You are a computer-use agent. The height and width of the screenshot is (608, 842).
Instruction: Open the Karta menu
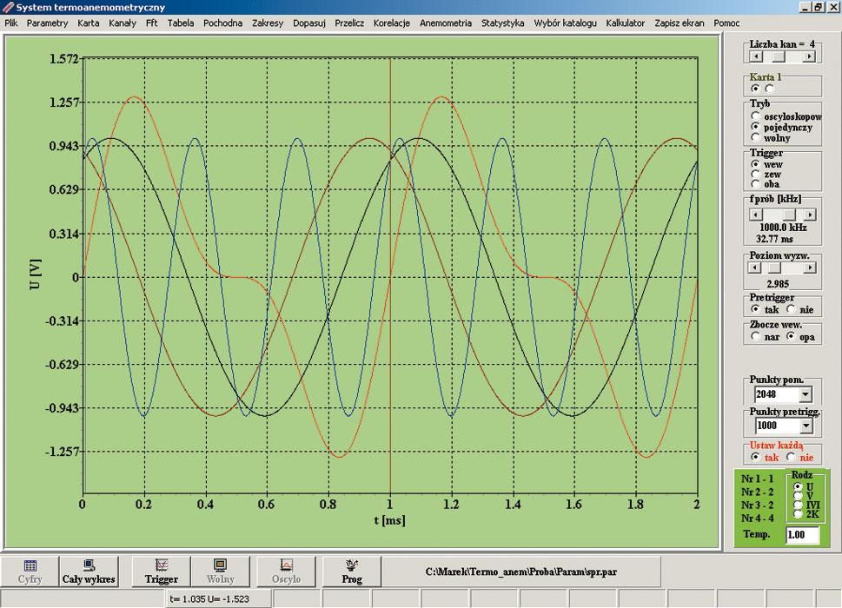point(88,23)
